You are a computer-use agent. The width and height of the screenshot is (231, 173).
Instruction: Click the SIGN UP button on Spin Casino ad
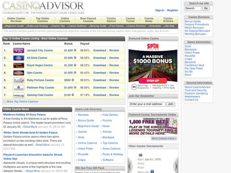(153, 81)
